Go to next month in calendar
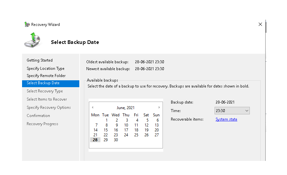 pyautogui.click(x=159, y=107)
